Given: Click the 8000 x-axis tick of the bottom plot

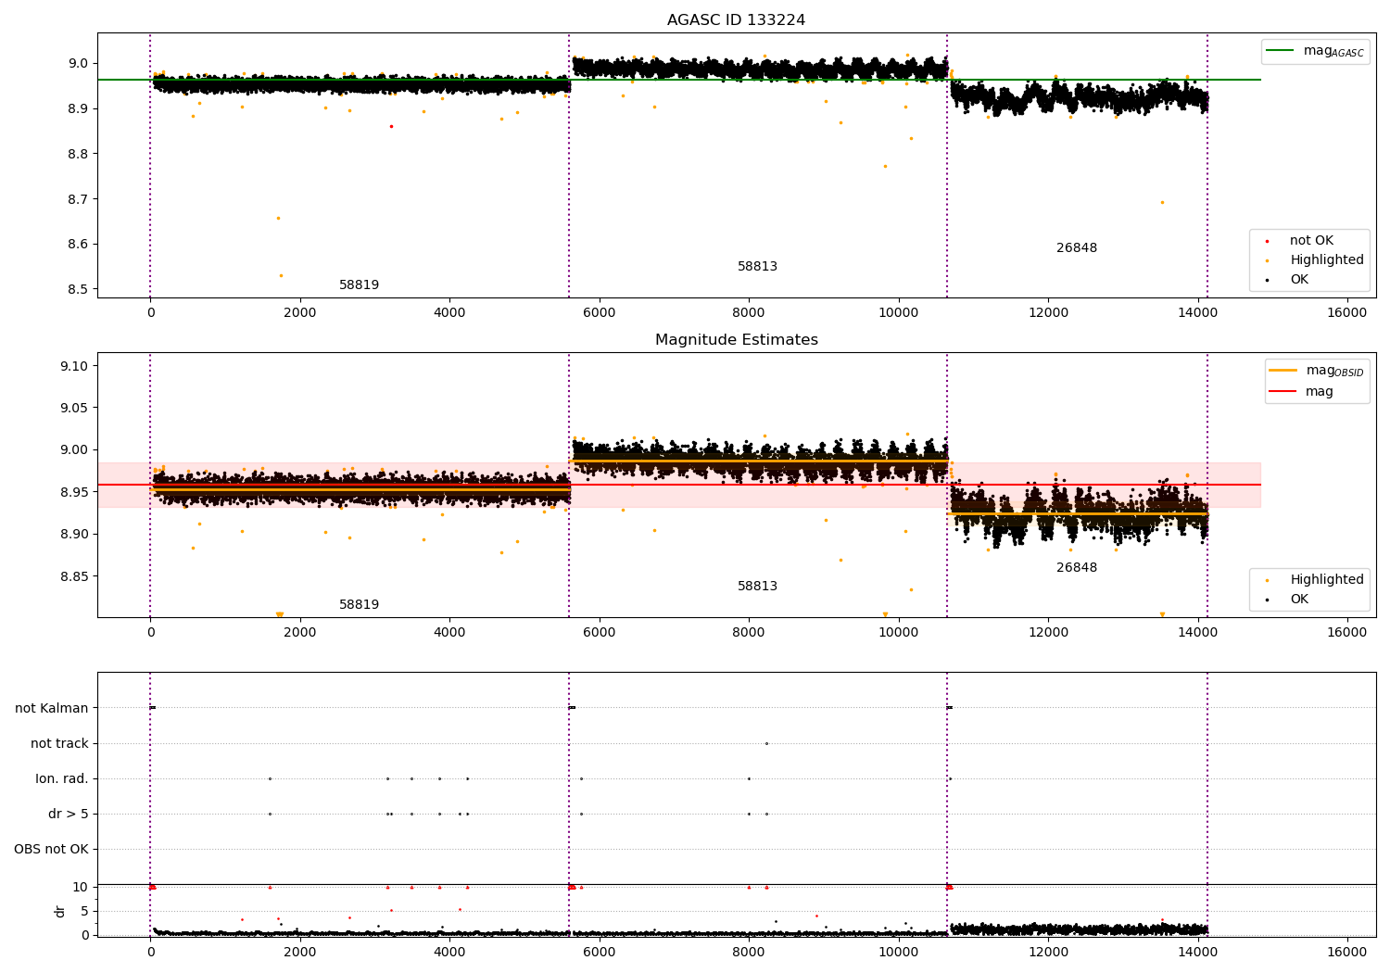Looking at the screenshot, I should click(x=749, y=952).
